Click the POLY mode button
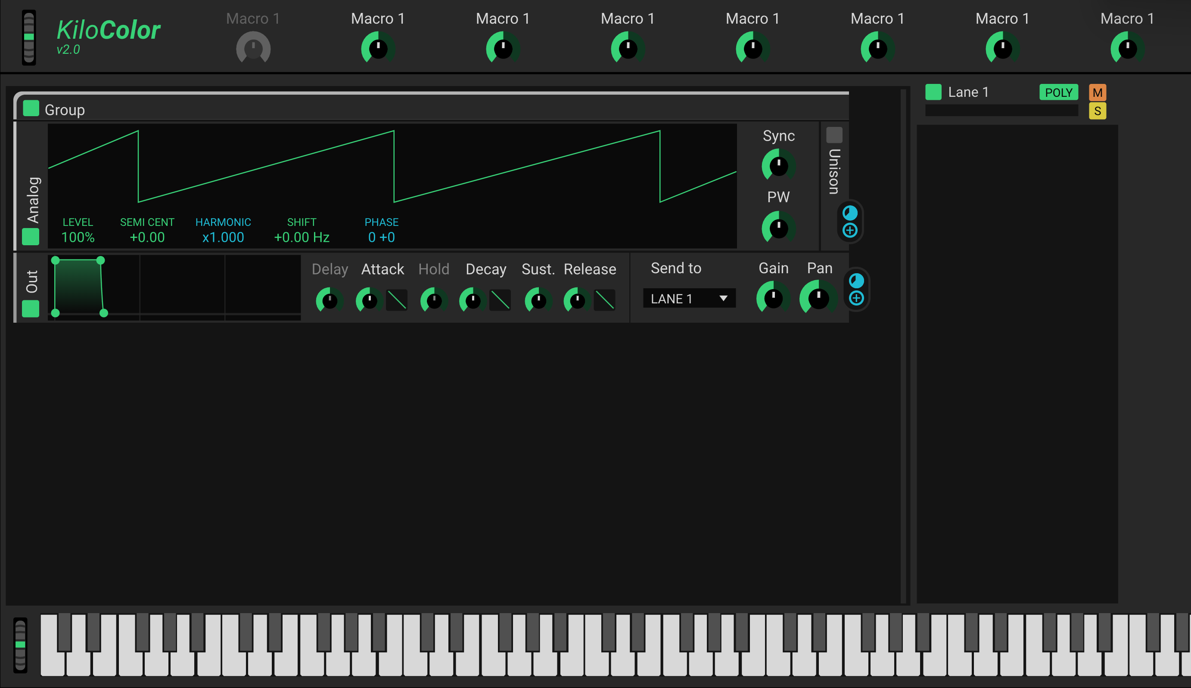The height and width of the screenshot is (688, 1191). (1058, 93)
